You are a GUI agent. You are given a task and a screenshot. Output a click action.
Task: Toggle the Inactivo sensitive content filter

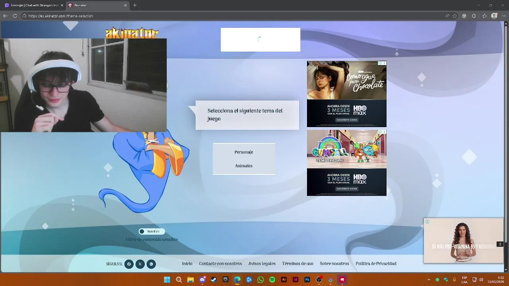tap(152, 232)
